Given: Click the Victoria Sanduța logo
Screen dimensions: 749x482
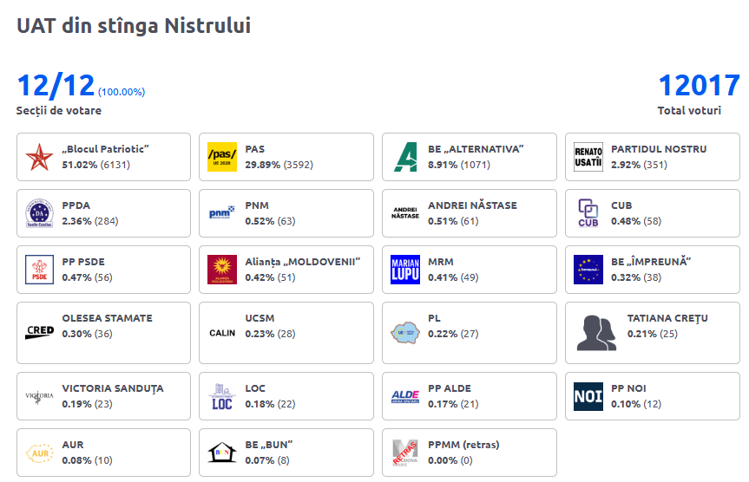Looking at the screenshot, I should coord(39,396).
